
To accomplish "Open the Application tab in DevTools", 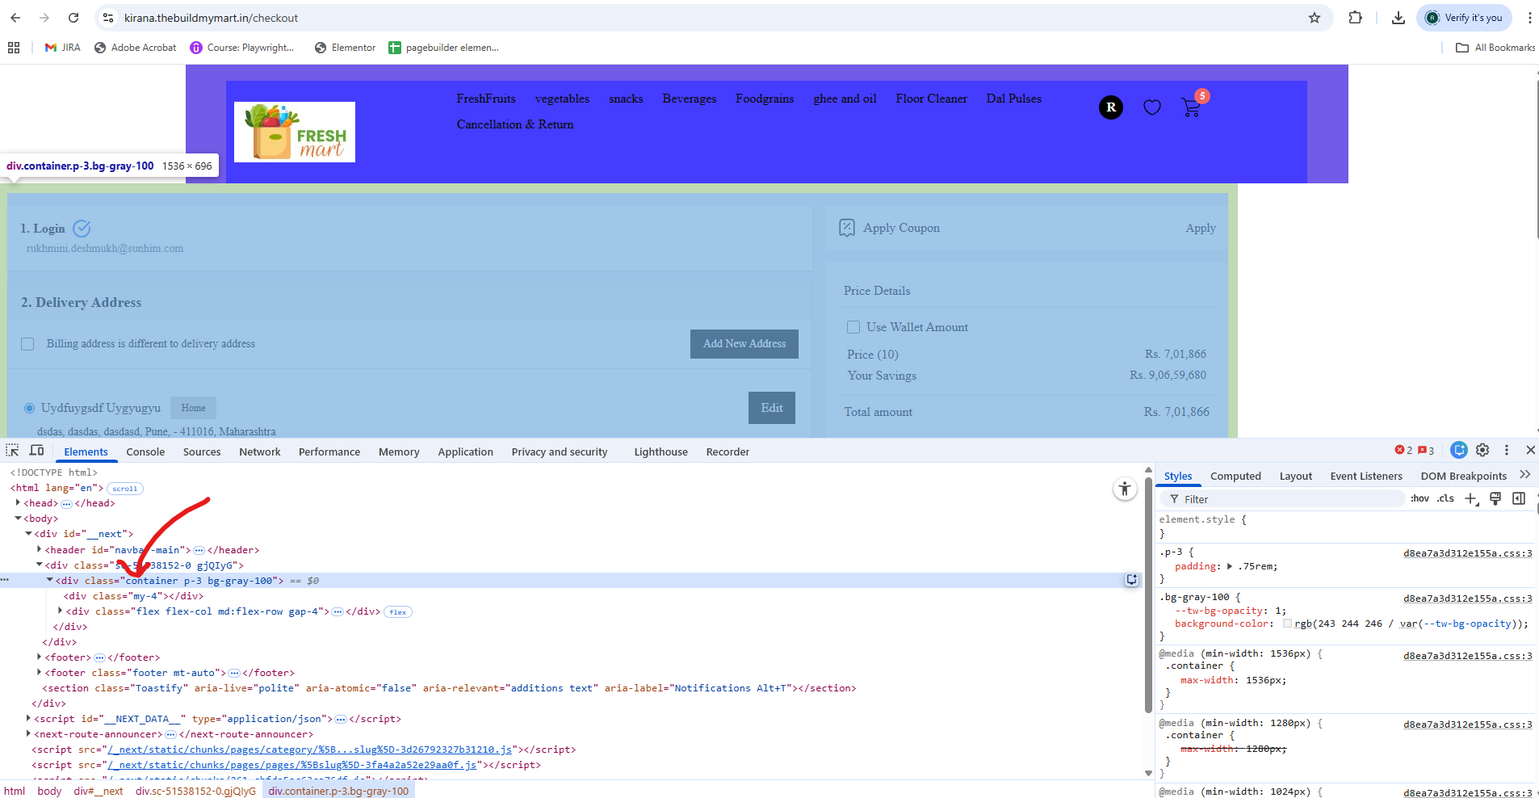I will click(x=466, y=451).
